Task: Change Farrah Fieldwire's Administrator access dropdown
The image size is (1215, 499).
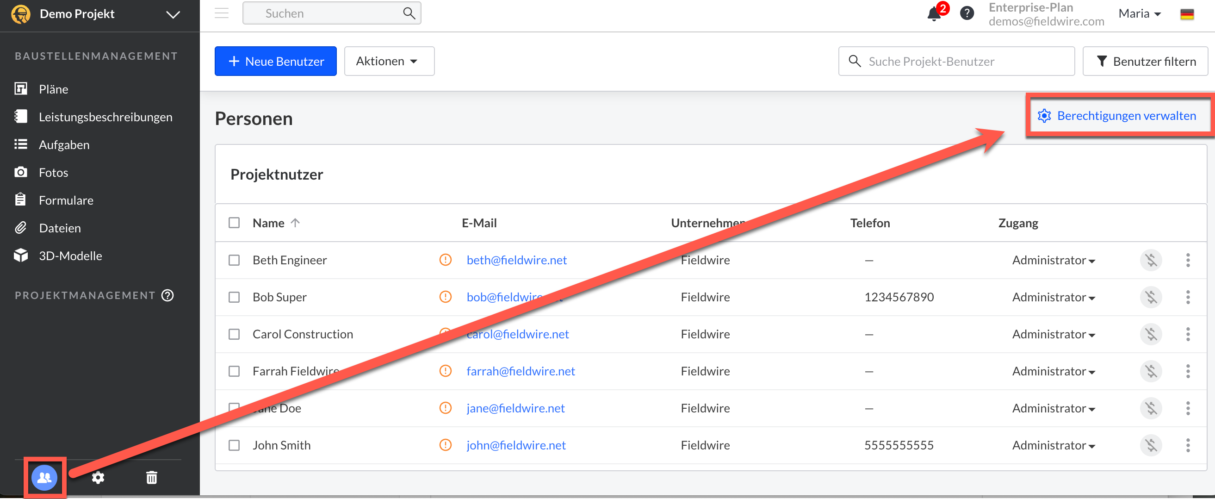Action: coord(1053,372)
